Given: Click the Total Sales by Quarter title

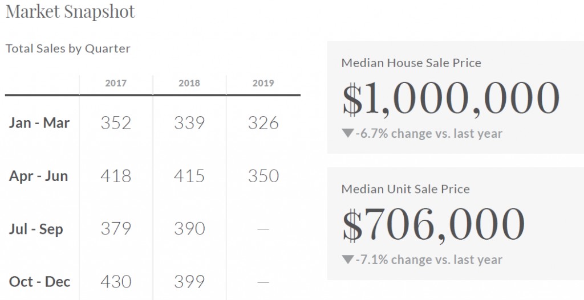Looking at the screenshot, I should click(68, 48).
